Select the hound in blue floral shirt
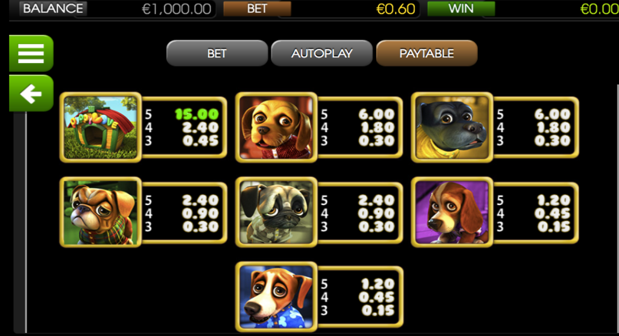This screenshot has width=619, height=336. pyautogui.click(x=276, y=296)
